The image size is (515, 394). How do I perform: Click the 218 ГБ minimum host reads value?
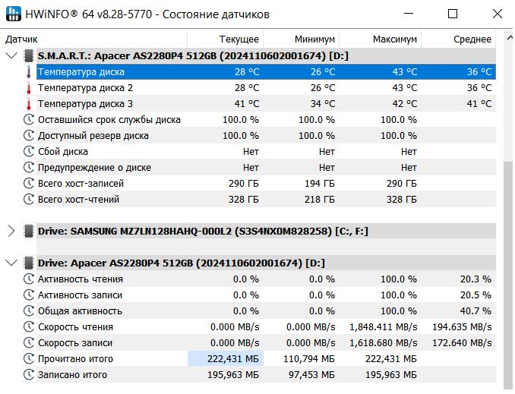point(320,200)
